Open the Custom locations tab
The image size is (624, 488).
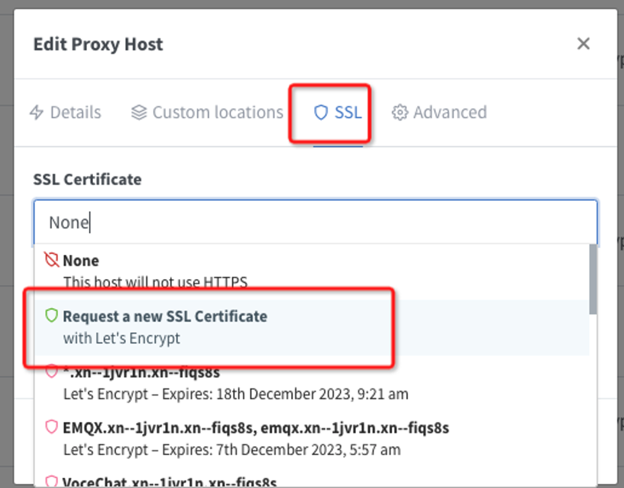pyautogui.click(x=217, y=113)
